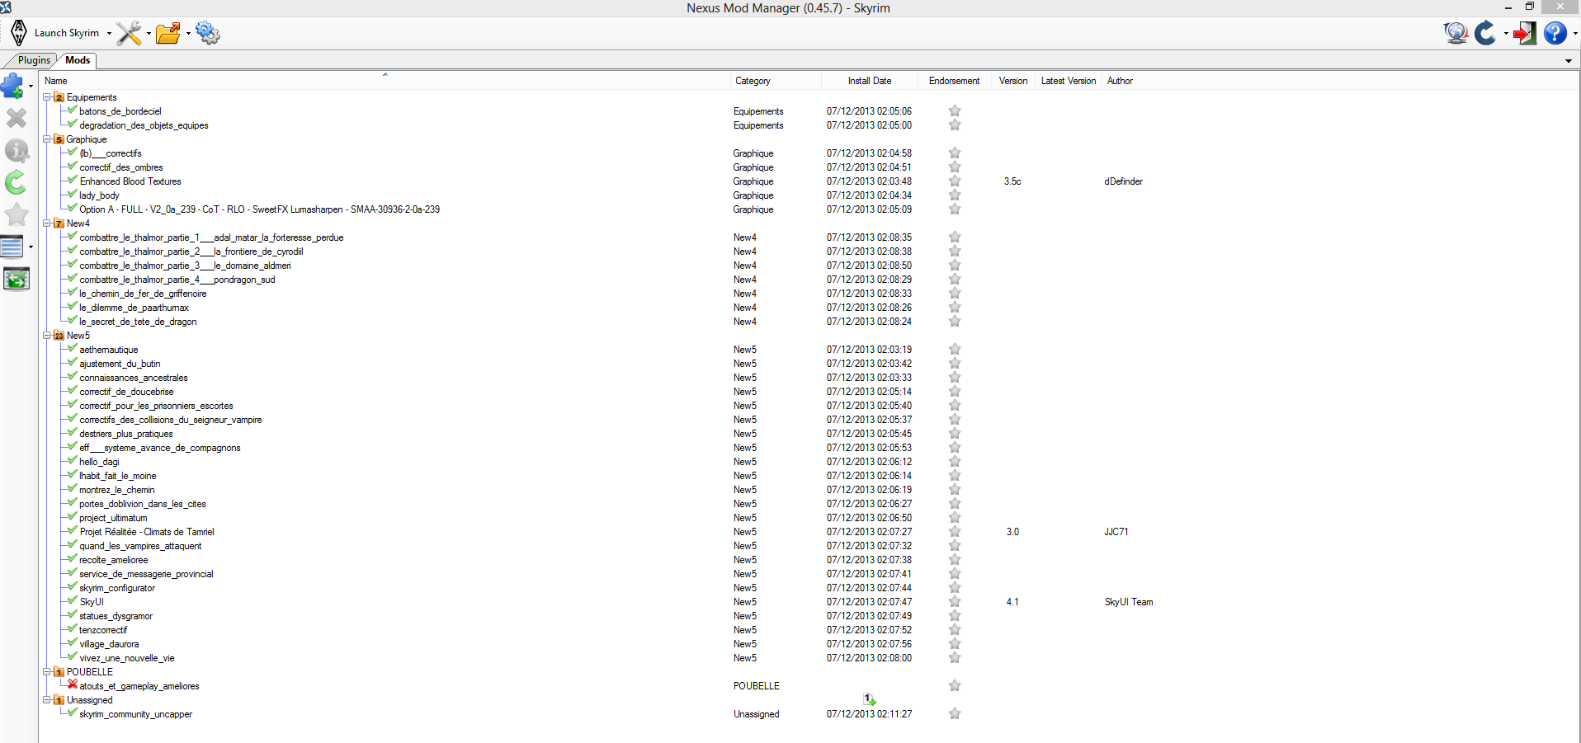The width and height of the screenshot is (1581, 743).
Task: Toggle the checkmark for destriers_plus_pratiques
Action: [73, 432]
